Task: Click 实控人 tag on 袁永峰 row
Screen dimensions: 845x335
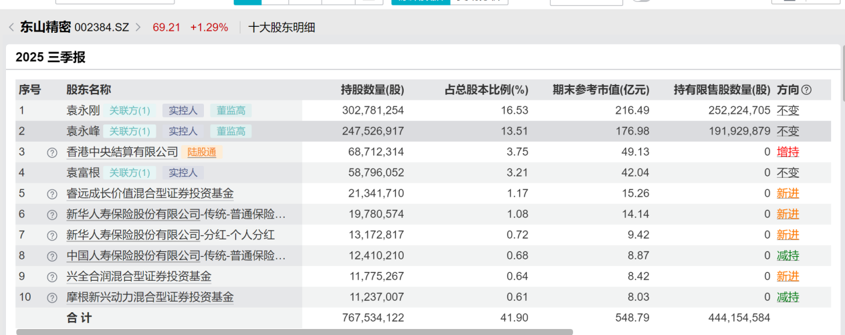Action: pos(183,131)
